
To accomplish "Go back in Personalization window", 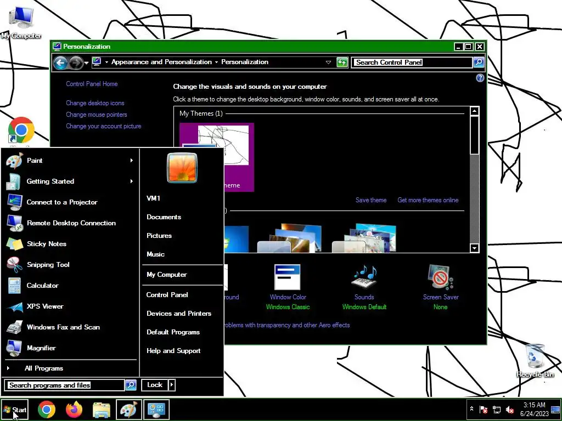I will pos(60,63).
